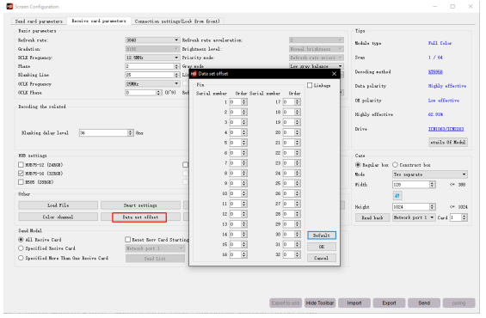486x318 pixels.
Task: Click the Send button at bottom
Action: coord(424,303)
